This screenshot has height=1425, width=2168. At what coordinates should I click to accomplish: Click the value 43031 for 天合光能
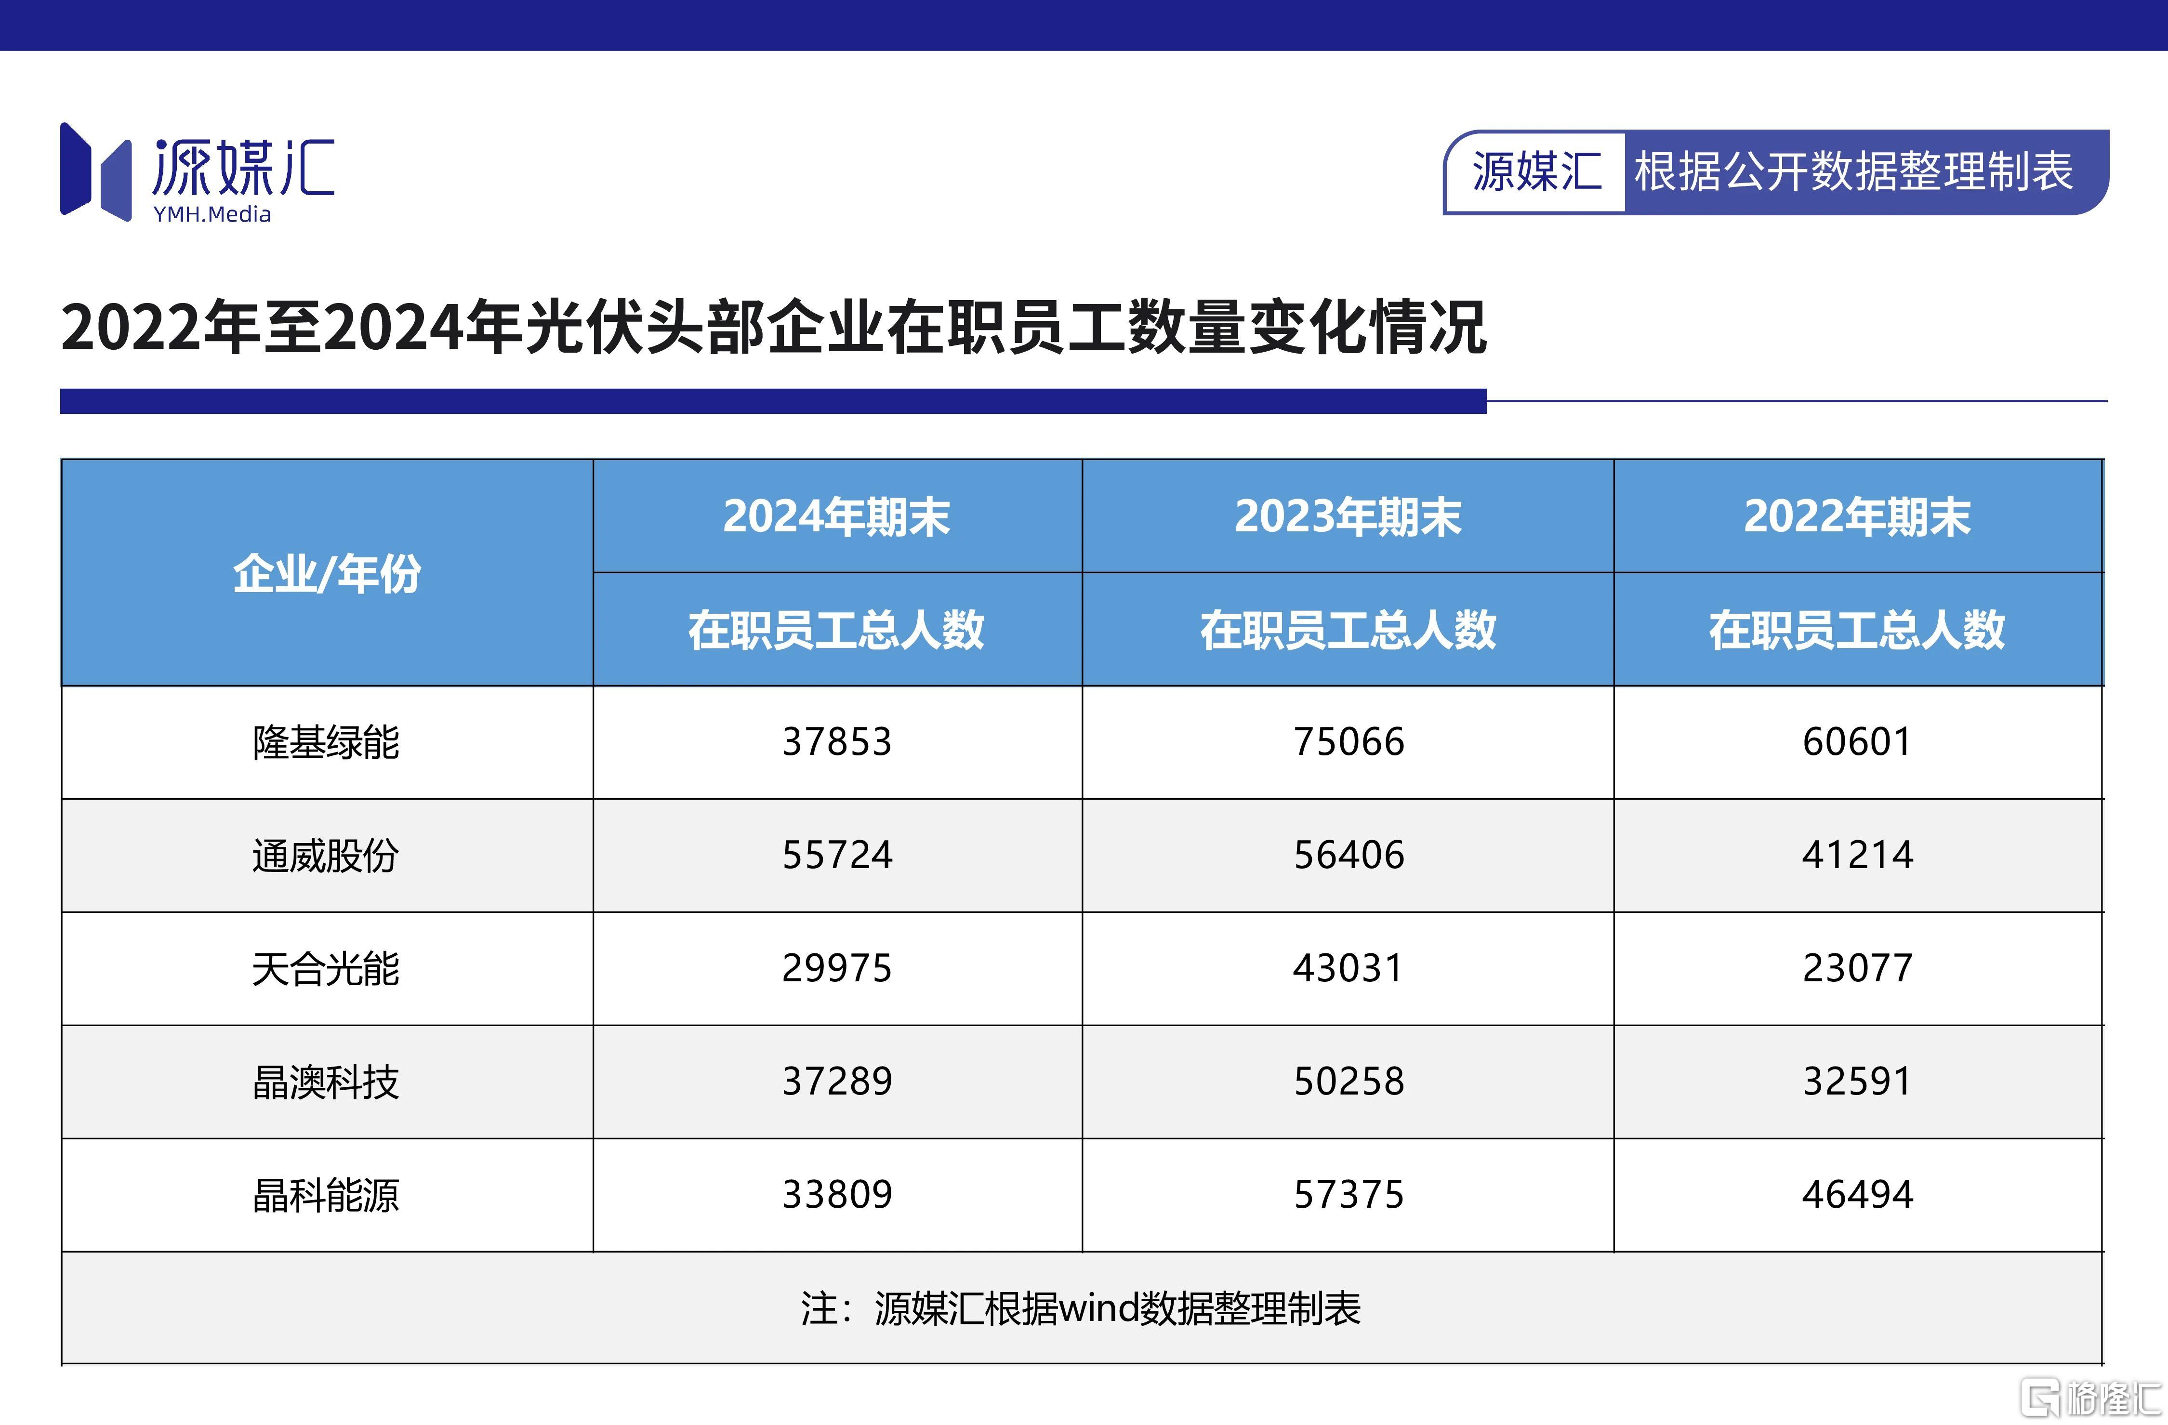coord(1348,968)
